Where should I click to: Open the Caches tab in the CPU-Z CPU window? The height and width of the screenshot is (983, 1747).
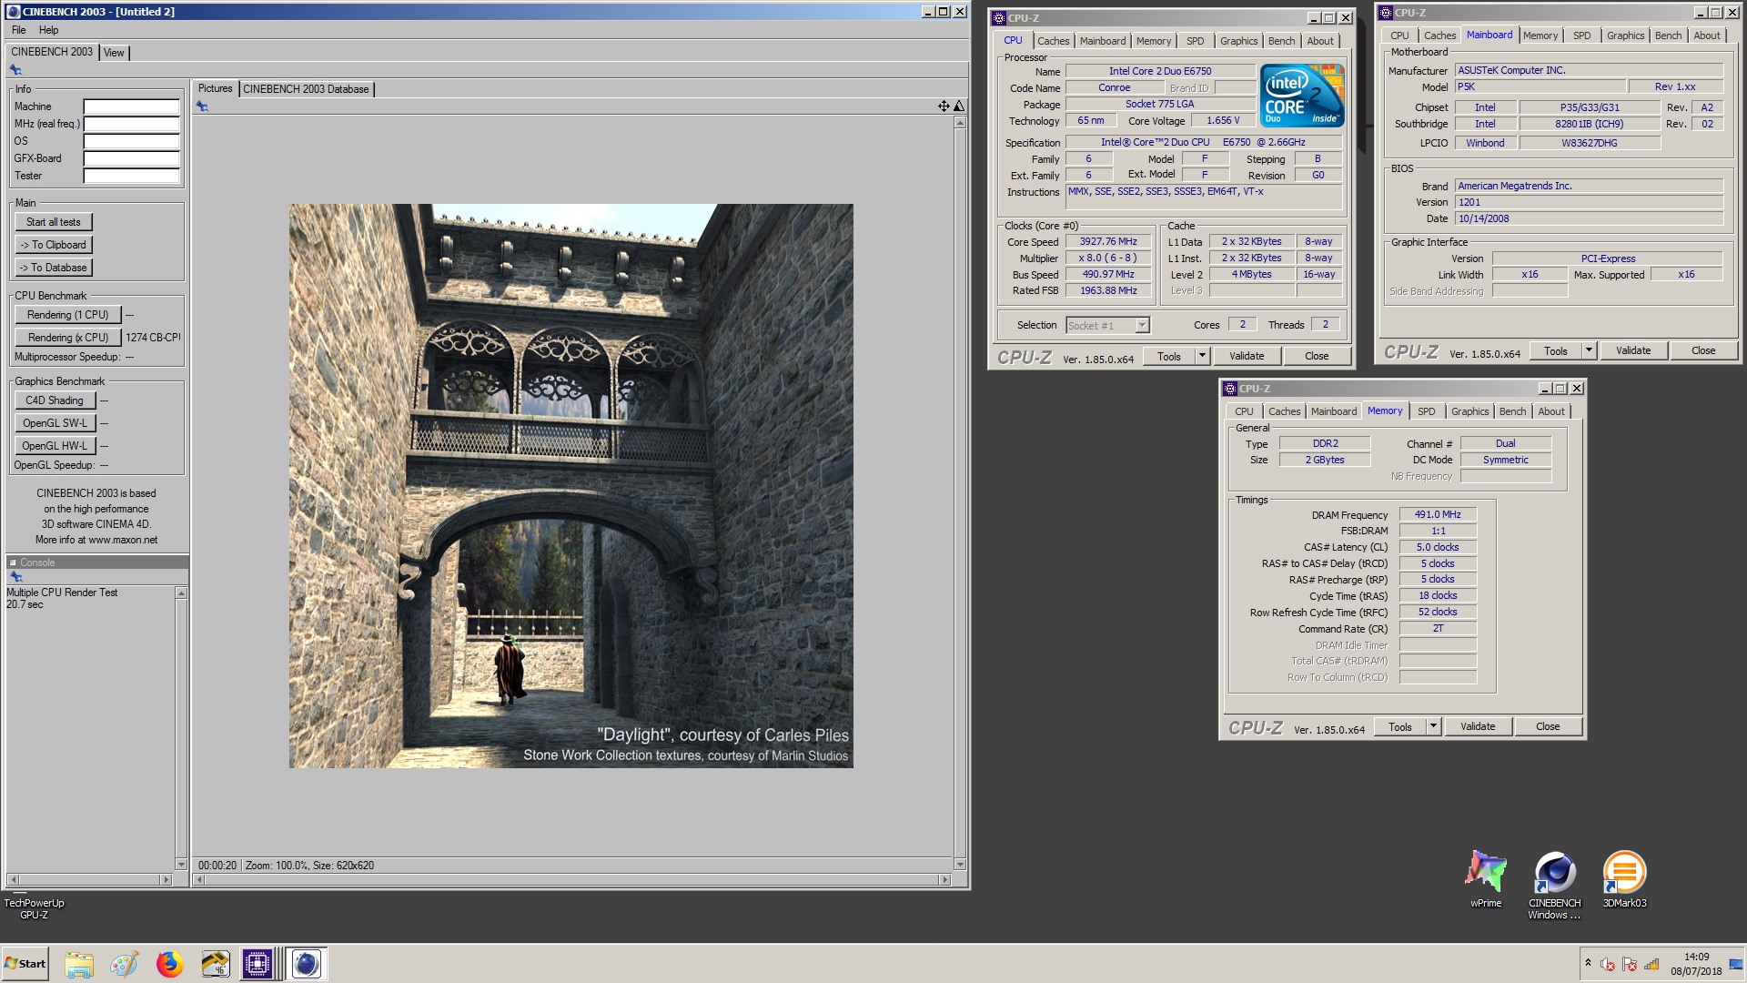point(1053,41)
